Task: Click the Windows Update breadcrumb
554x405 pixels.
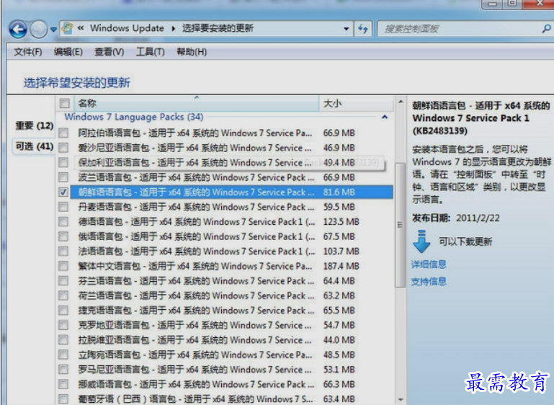Action: tap(127, 28)
